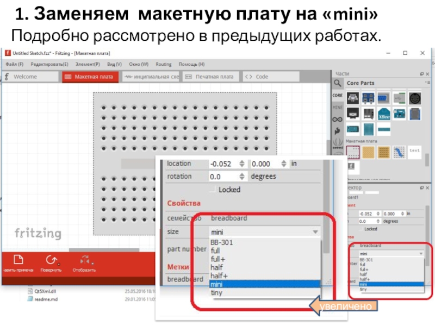Pick the blue screw terminal part
The height and width of the screenshot is (326, 435).
pyautogui.click(x=368, y=98)
